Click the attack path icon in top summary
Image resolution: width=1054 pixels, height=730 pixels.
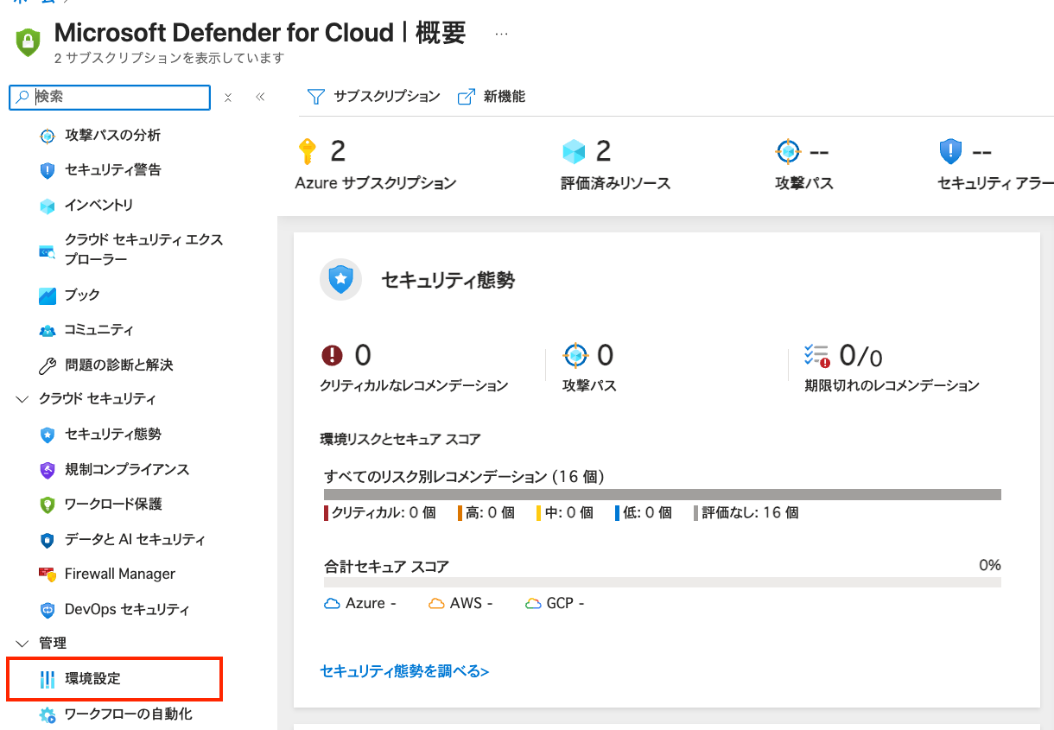click(x=788, y=151)
